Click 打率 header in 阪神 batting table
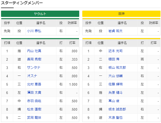The width and height of the screenshot is (161, 123). (154, 43)
